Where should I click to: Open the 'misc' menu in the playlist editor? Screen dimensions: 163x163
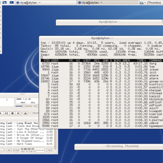(x=16, y=150)
